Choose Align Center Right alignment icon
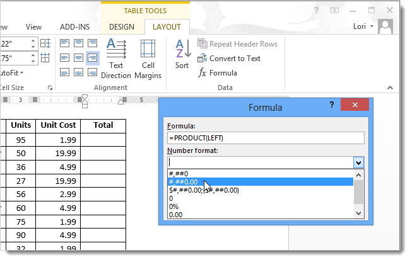Image resolution: width=410 pixels, height=260 pixels. [x=92, y=58]
